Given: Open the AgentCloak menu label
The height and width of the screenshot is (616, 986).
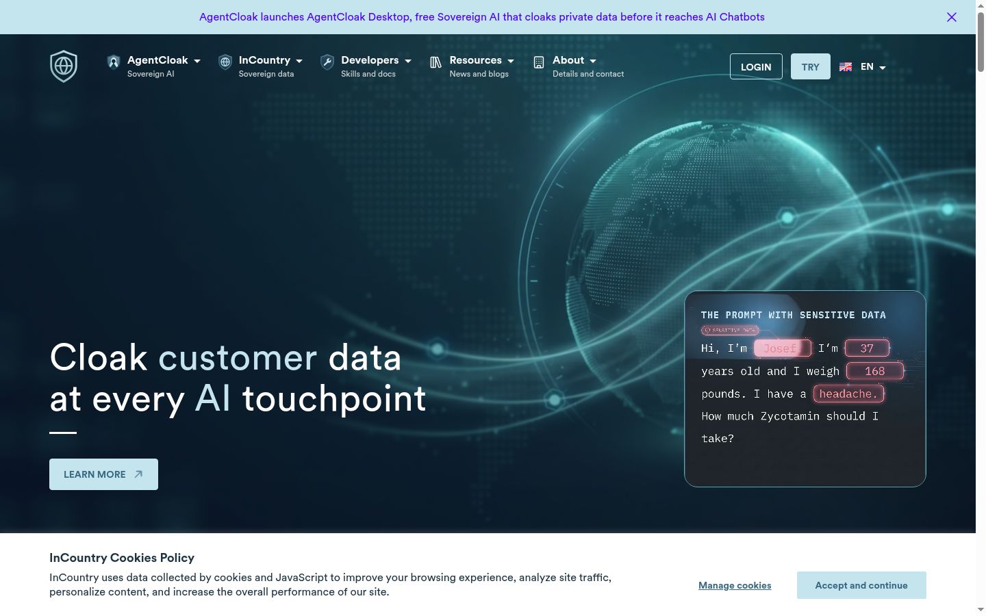Looking at the screenshot, I should (157, 60).
